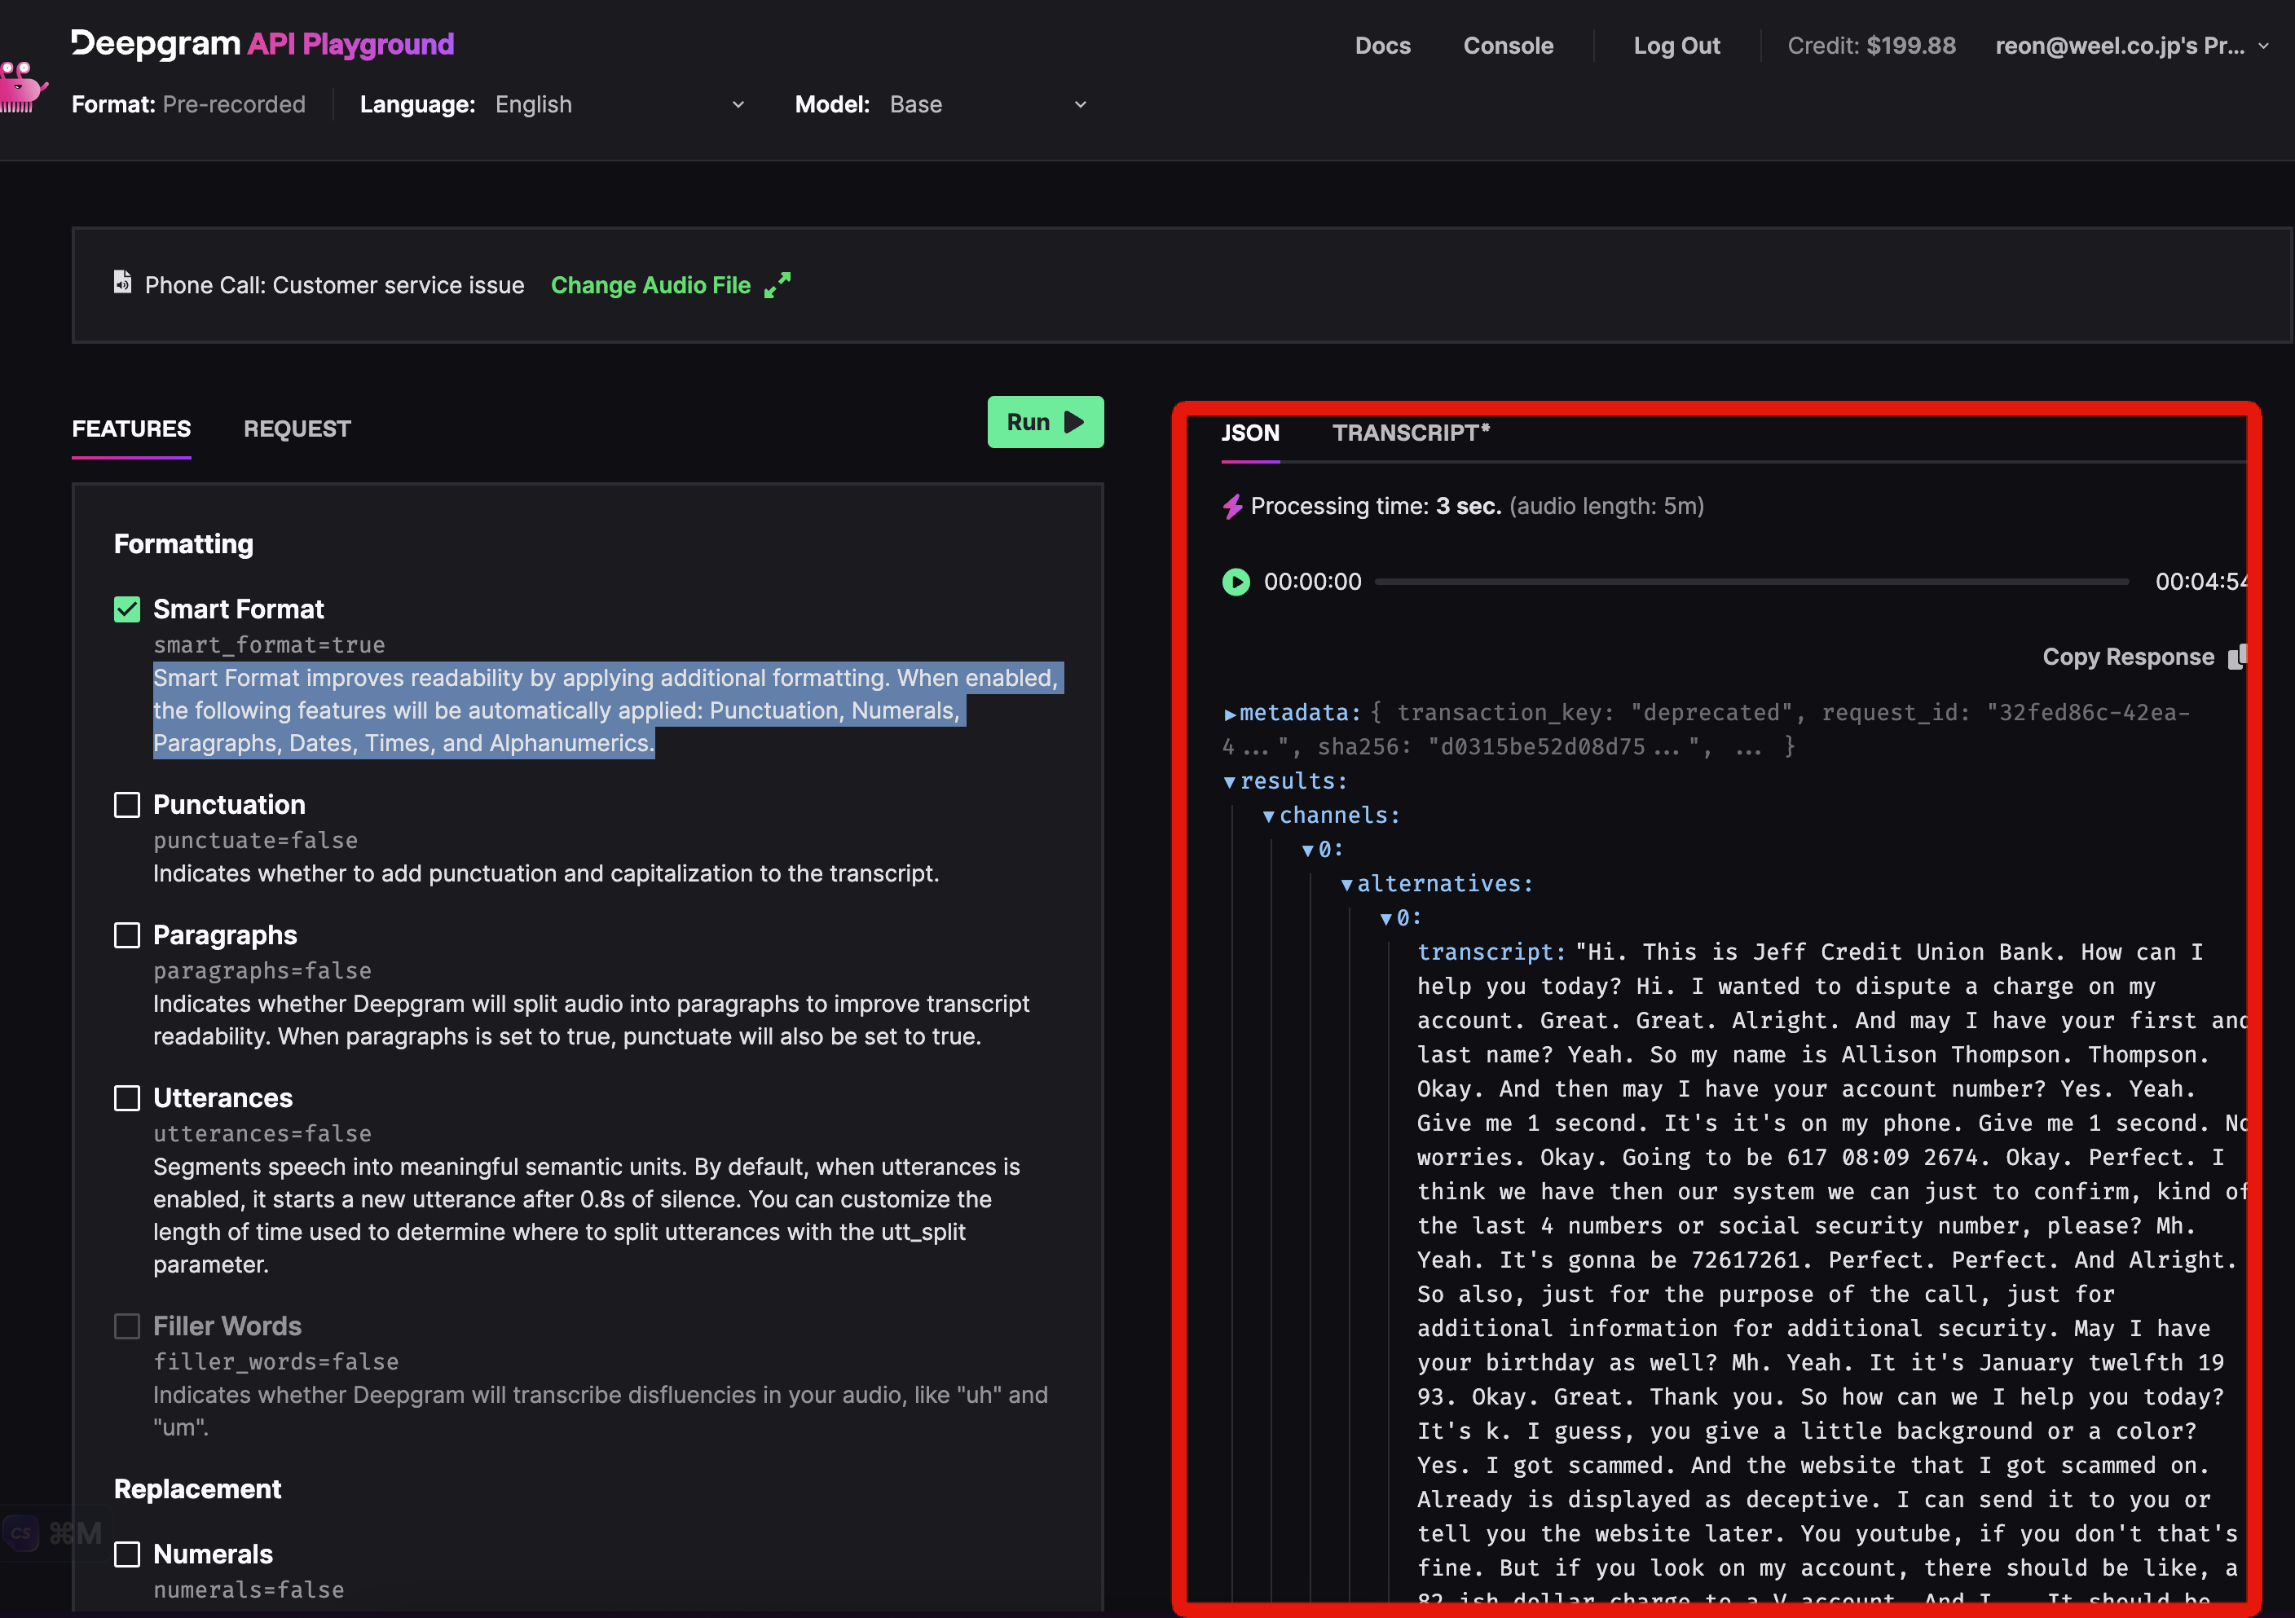Uncheck the Smart Format checkbox
The width and height of the screenshot is (2295, 1618).
click(x=127, y=609)
